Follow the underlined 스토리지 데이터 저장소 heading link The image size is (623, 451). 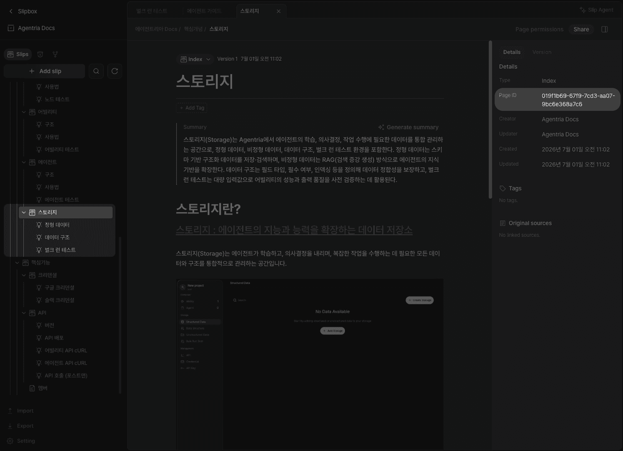(294, 230)
